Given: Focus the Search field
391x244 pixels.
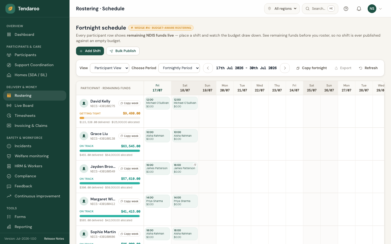Looking at the screenshot, I should click(320, 9).
